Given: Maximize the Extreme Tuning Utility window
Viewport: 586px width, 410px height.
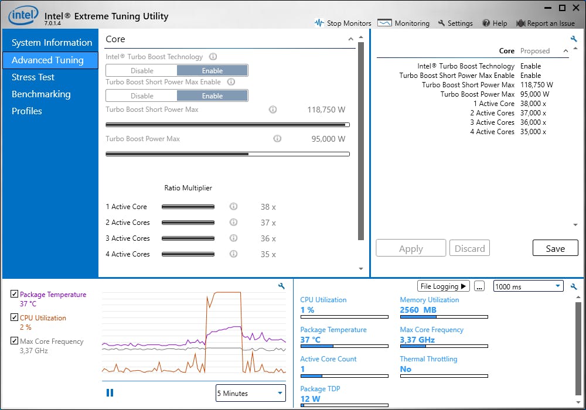Looking at the screenshot, I should (x=562, y=8).
